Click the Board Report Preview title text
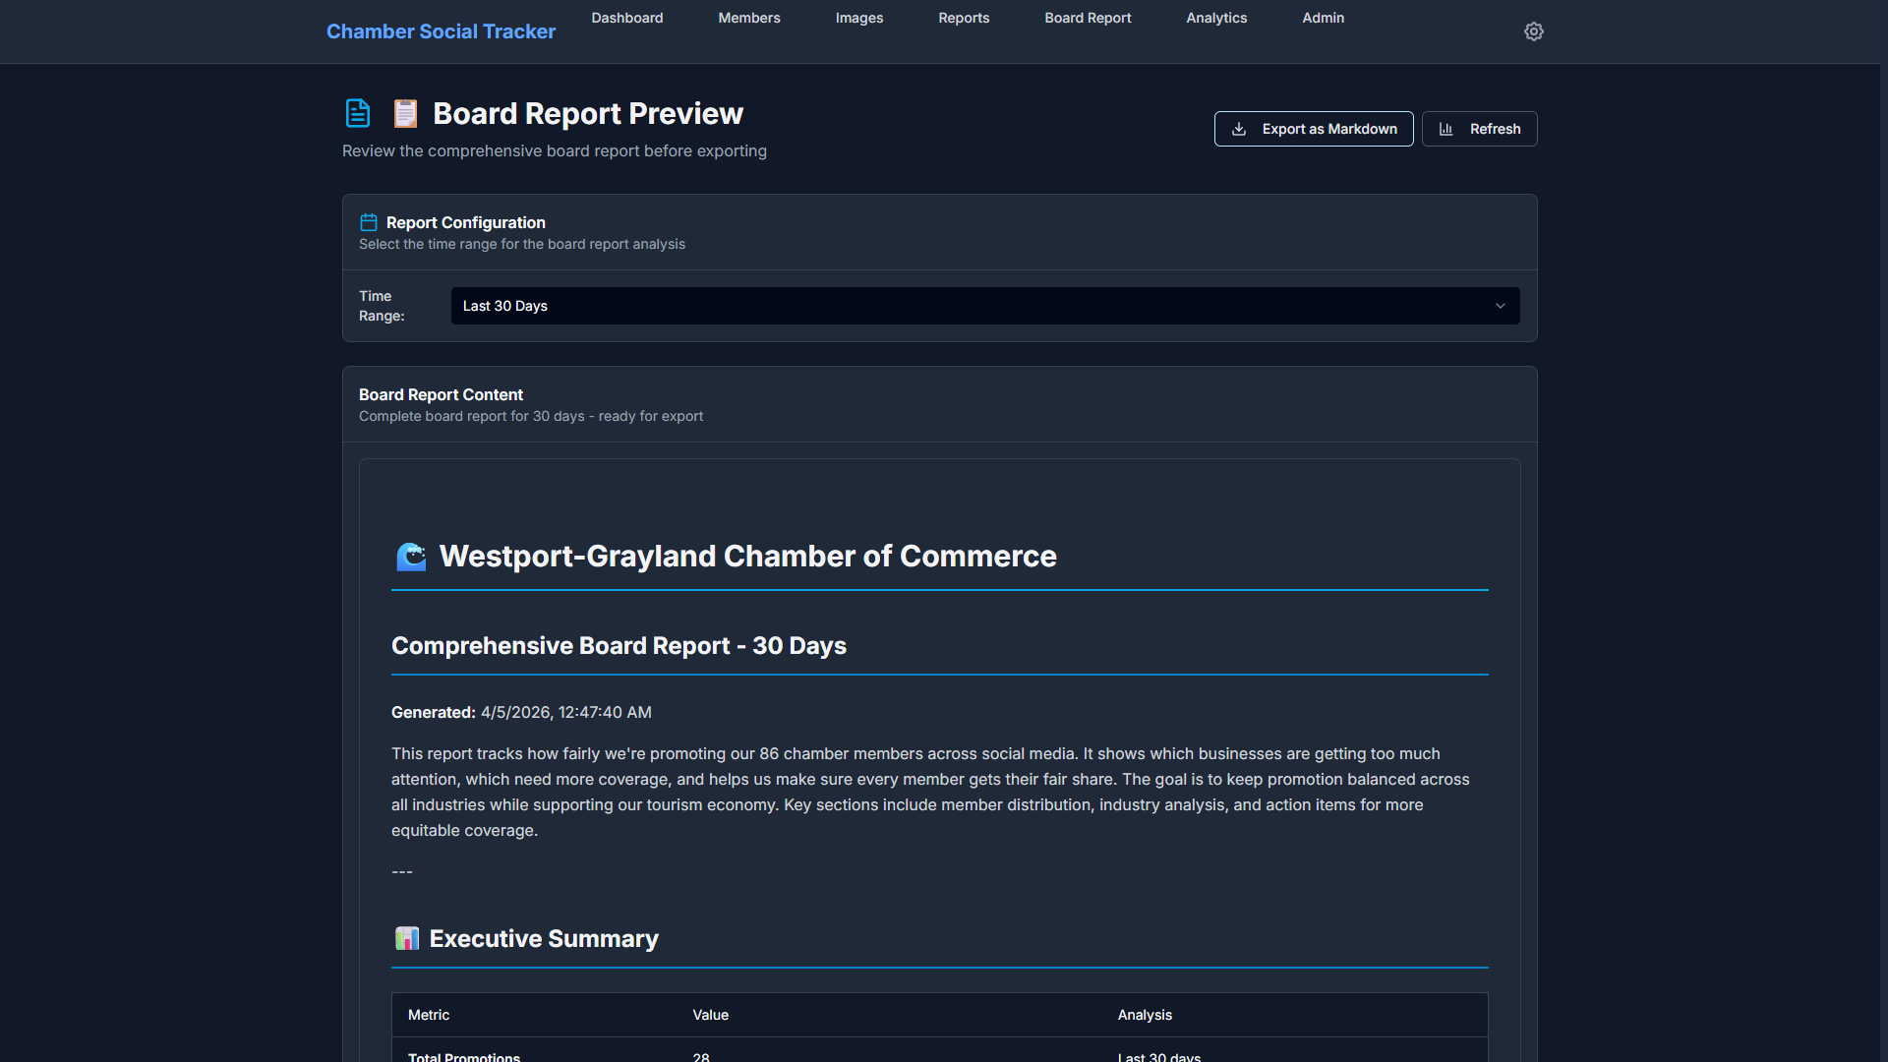The image size is (1888, 1062). 588,114
